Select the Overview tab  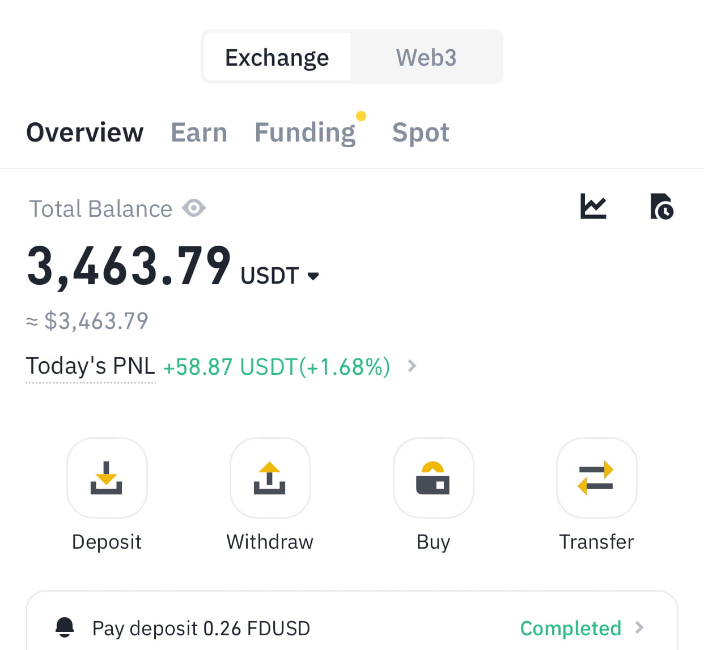[x=85, y=132]
